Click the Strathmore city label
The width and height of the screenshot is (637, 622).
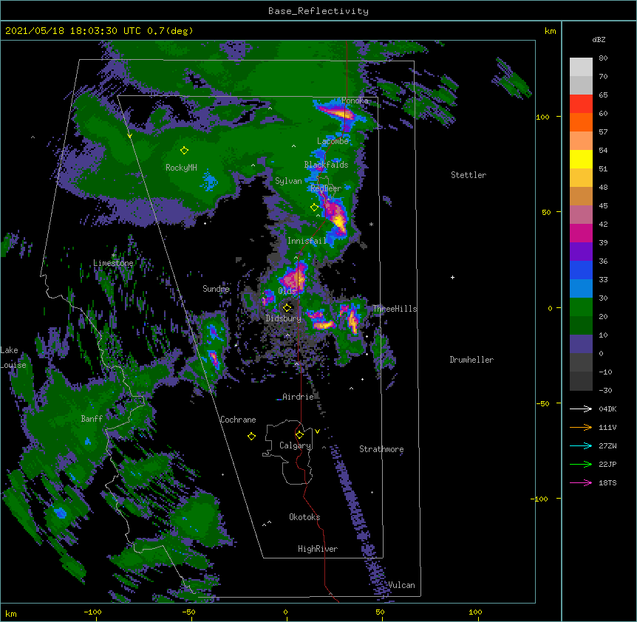pyautogui.click(x=381, y=449)
